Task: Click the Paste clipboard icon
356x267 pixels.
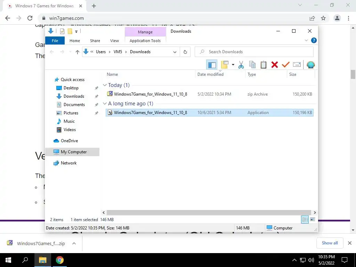Action: (264, 65)
